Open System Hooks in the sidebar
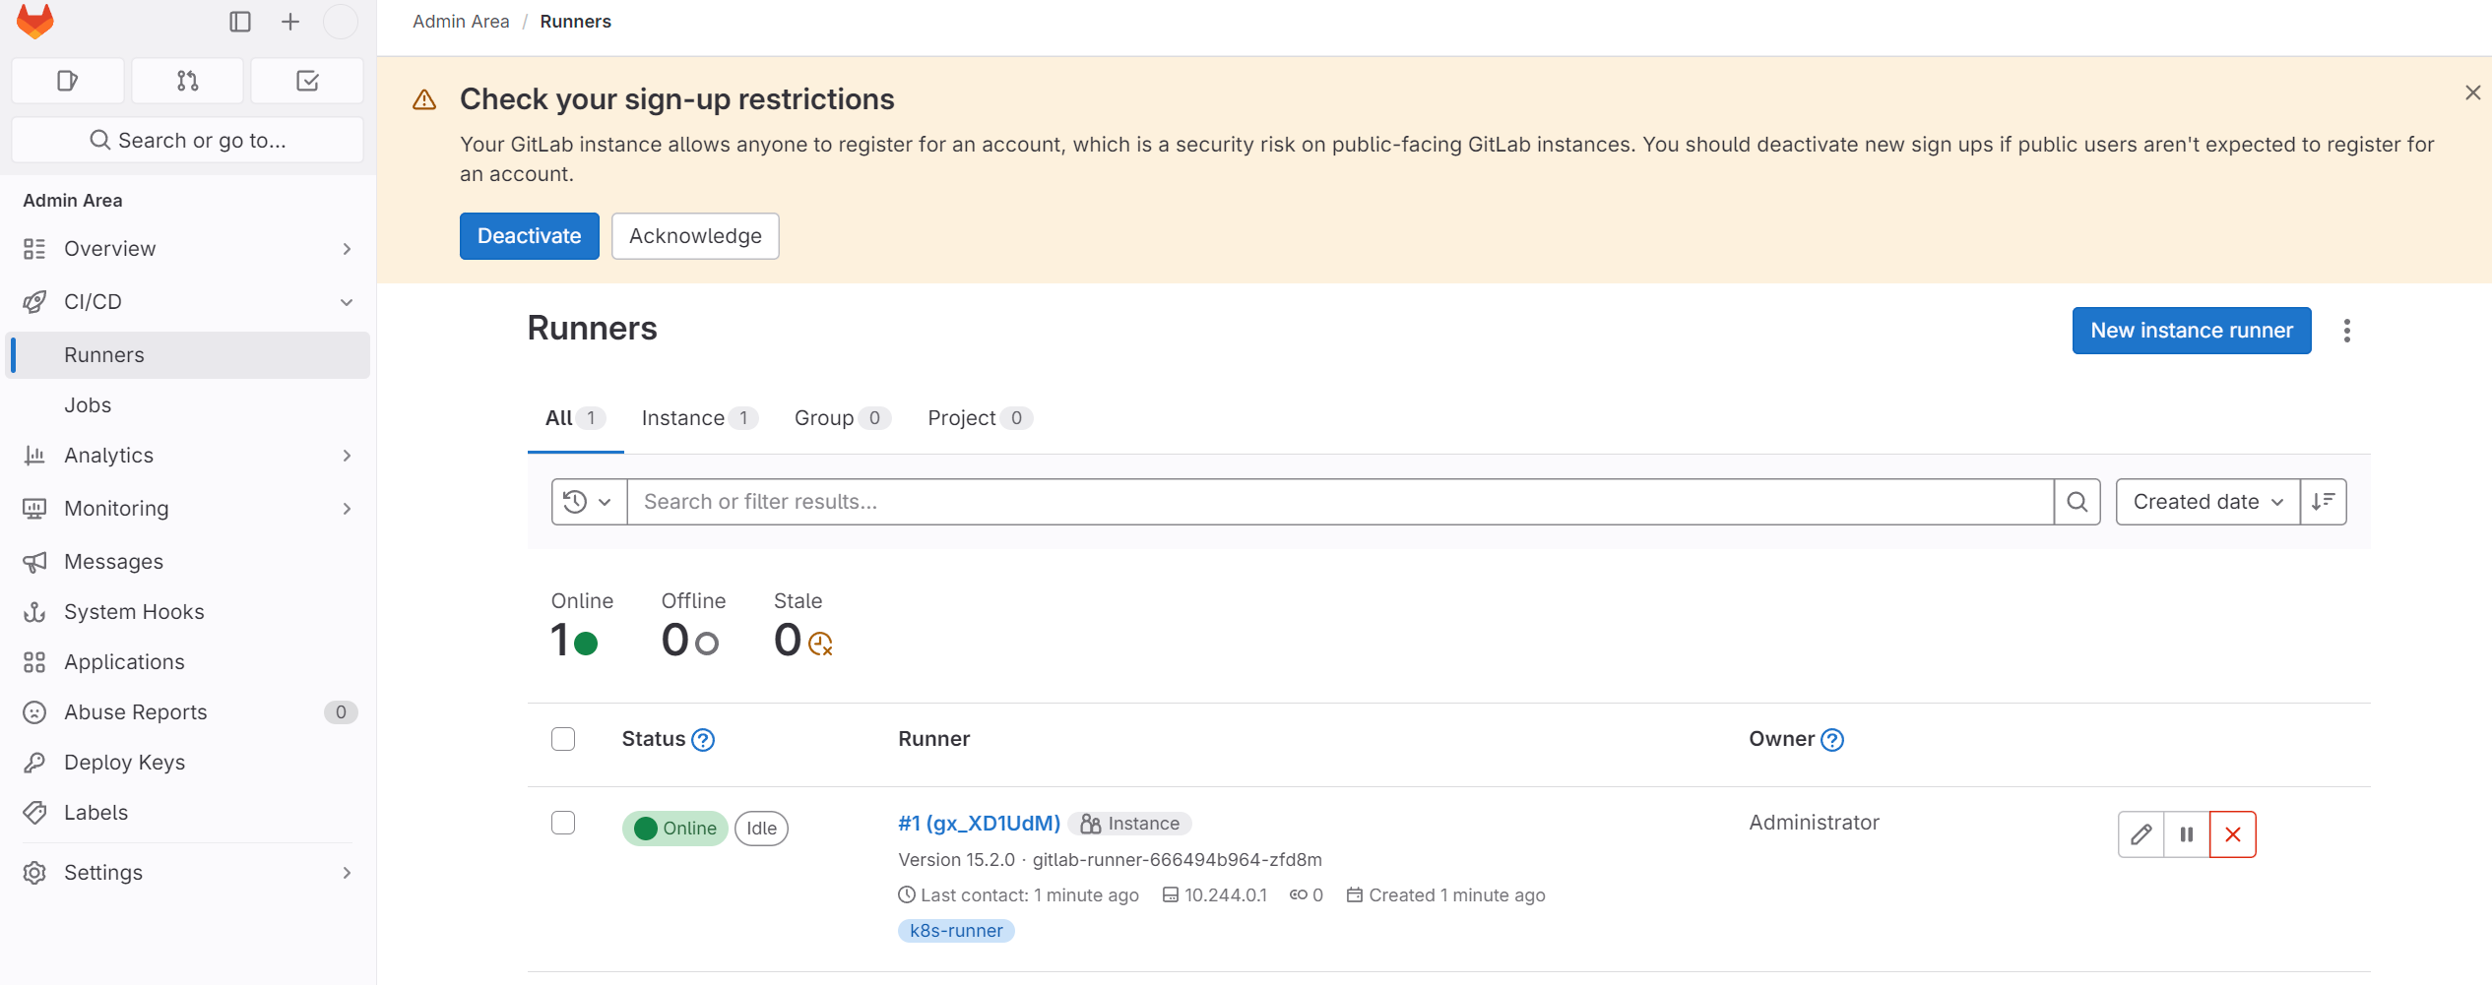 (x=187, y=612)
